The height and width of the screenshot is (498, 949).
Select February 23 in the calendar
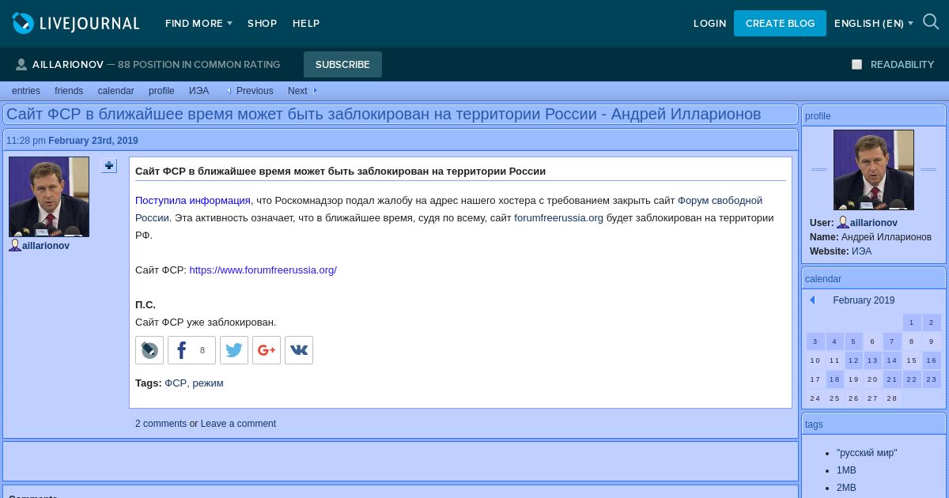pos(932,379)
